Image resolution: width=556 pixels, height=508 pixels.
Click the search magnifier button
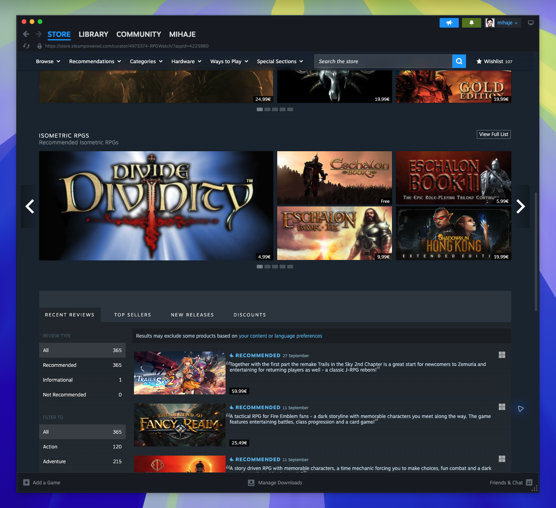coord(459,61)
